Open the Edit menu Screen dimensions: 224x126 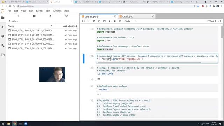pyautogui.click(x=16, y=11)
